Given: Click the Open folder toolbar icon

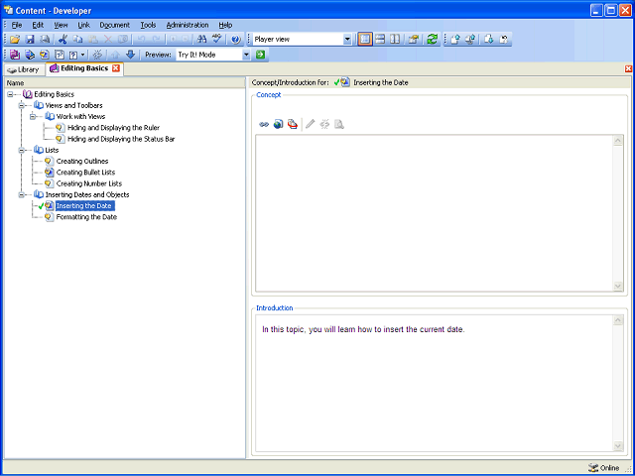Looking at the screenshot, I should (x=15, y=40).
